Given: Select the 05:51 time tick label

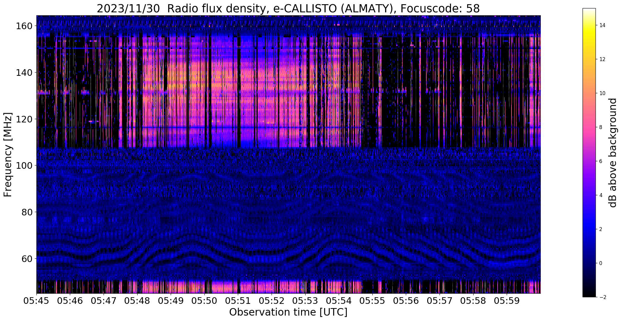Looking at the screenshot, I should click(x=238, y=301).
